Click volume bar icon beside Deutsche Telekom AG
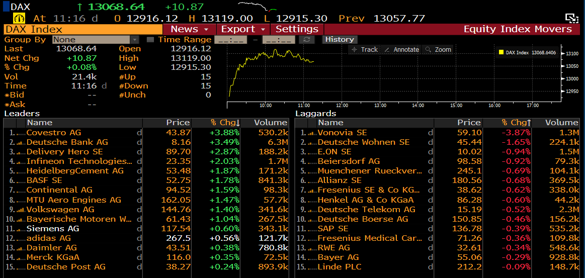 pos(313,210)
